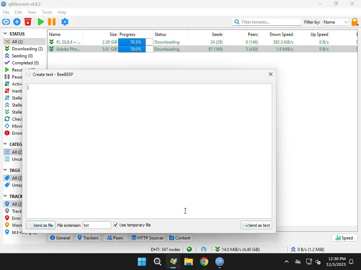Screen dimensions: 361x270
Task: Switch to the Trackers tab
Action: (x=88, y=238)
